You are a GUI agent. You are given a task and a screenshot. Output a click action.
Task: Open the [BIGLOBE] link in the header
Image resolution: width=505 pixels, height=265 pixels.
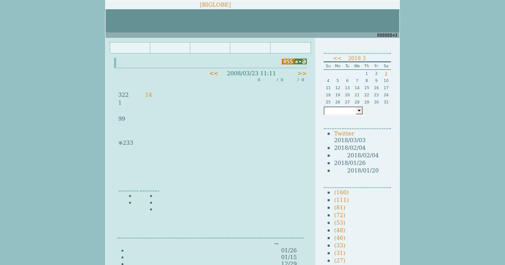click(x=215, y=5)
